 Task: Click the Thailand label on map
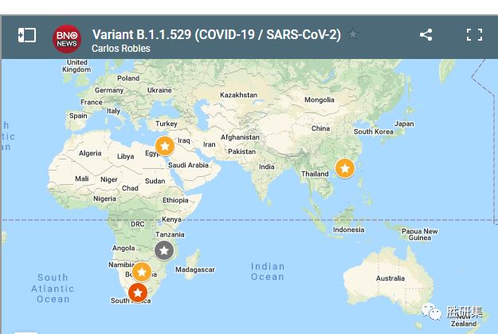(315, 174)
